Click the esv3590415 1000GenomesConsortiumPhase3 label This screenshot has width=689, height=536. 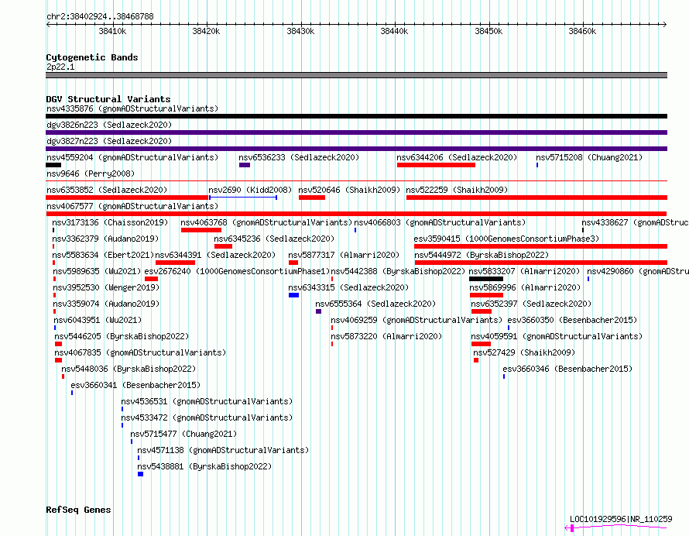pyautogui.click(x=506, y=239)
